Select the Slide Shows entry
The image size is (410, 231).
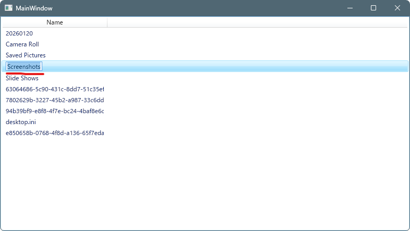22,78
